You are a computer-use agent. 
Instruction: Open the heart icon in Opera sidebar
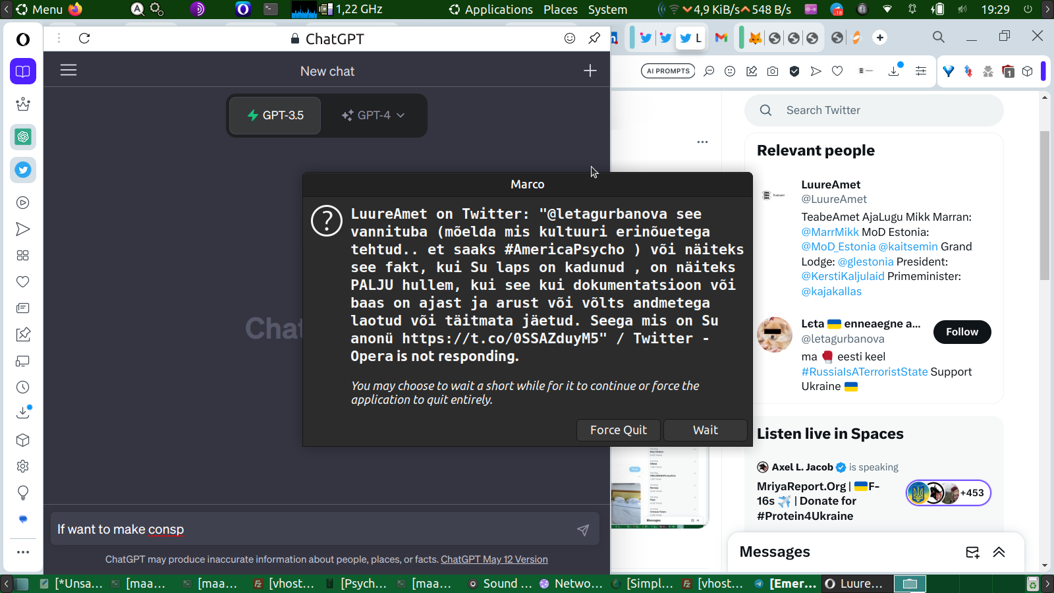pos(23,282)
